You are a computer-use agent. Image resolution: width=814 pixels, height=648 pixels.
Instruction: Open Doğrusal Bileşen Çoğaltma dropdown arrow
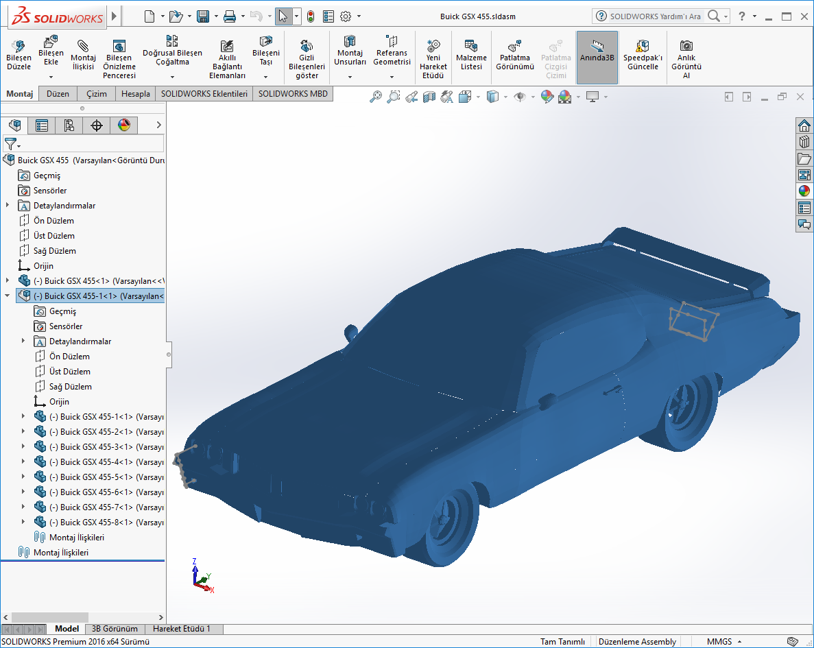tap(172, 77)
